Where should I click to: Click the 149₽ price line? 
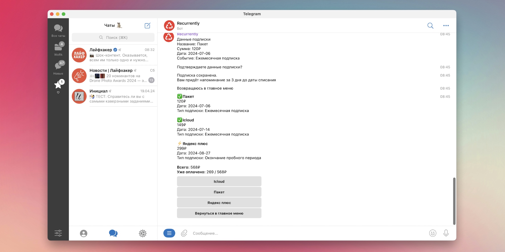[x=181, y=125]
